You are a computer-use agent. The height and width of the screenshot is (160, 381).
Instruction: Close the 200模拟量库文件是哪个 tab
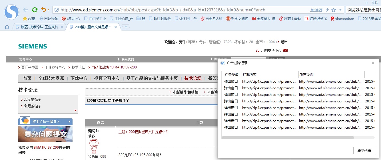pos(116,27)
